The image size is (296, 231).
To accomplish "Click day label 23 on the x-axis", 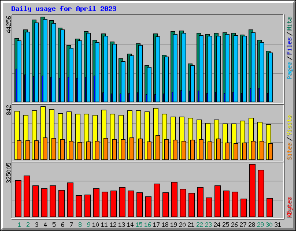I will pos(208,225).
